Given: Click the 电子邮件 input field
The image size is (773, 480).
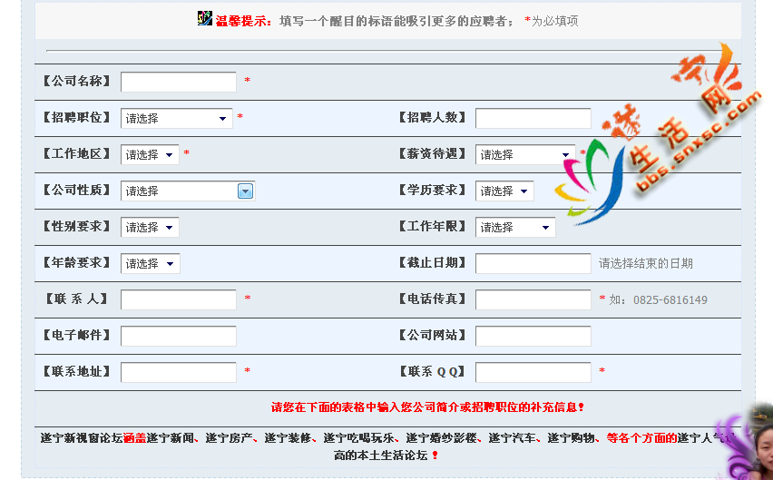Looking at the screenshot, I should [x=179, y=336].
